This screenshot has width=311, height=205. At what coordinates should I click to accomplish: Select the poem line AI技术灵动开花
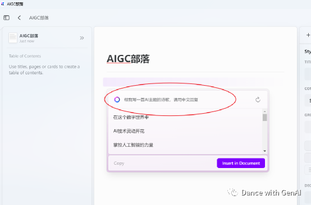coord(129,131)
